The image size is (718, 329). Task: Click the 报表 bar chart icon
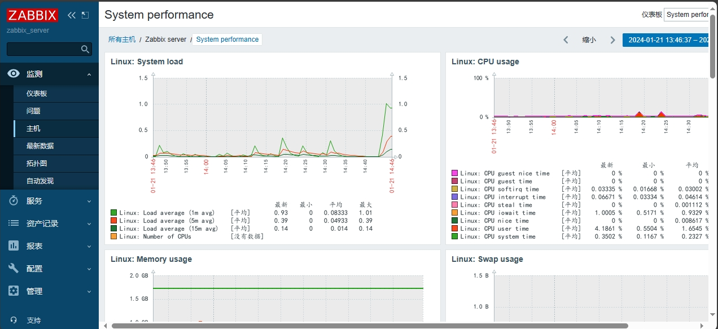pyautogui.click(x=14, y=246)
